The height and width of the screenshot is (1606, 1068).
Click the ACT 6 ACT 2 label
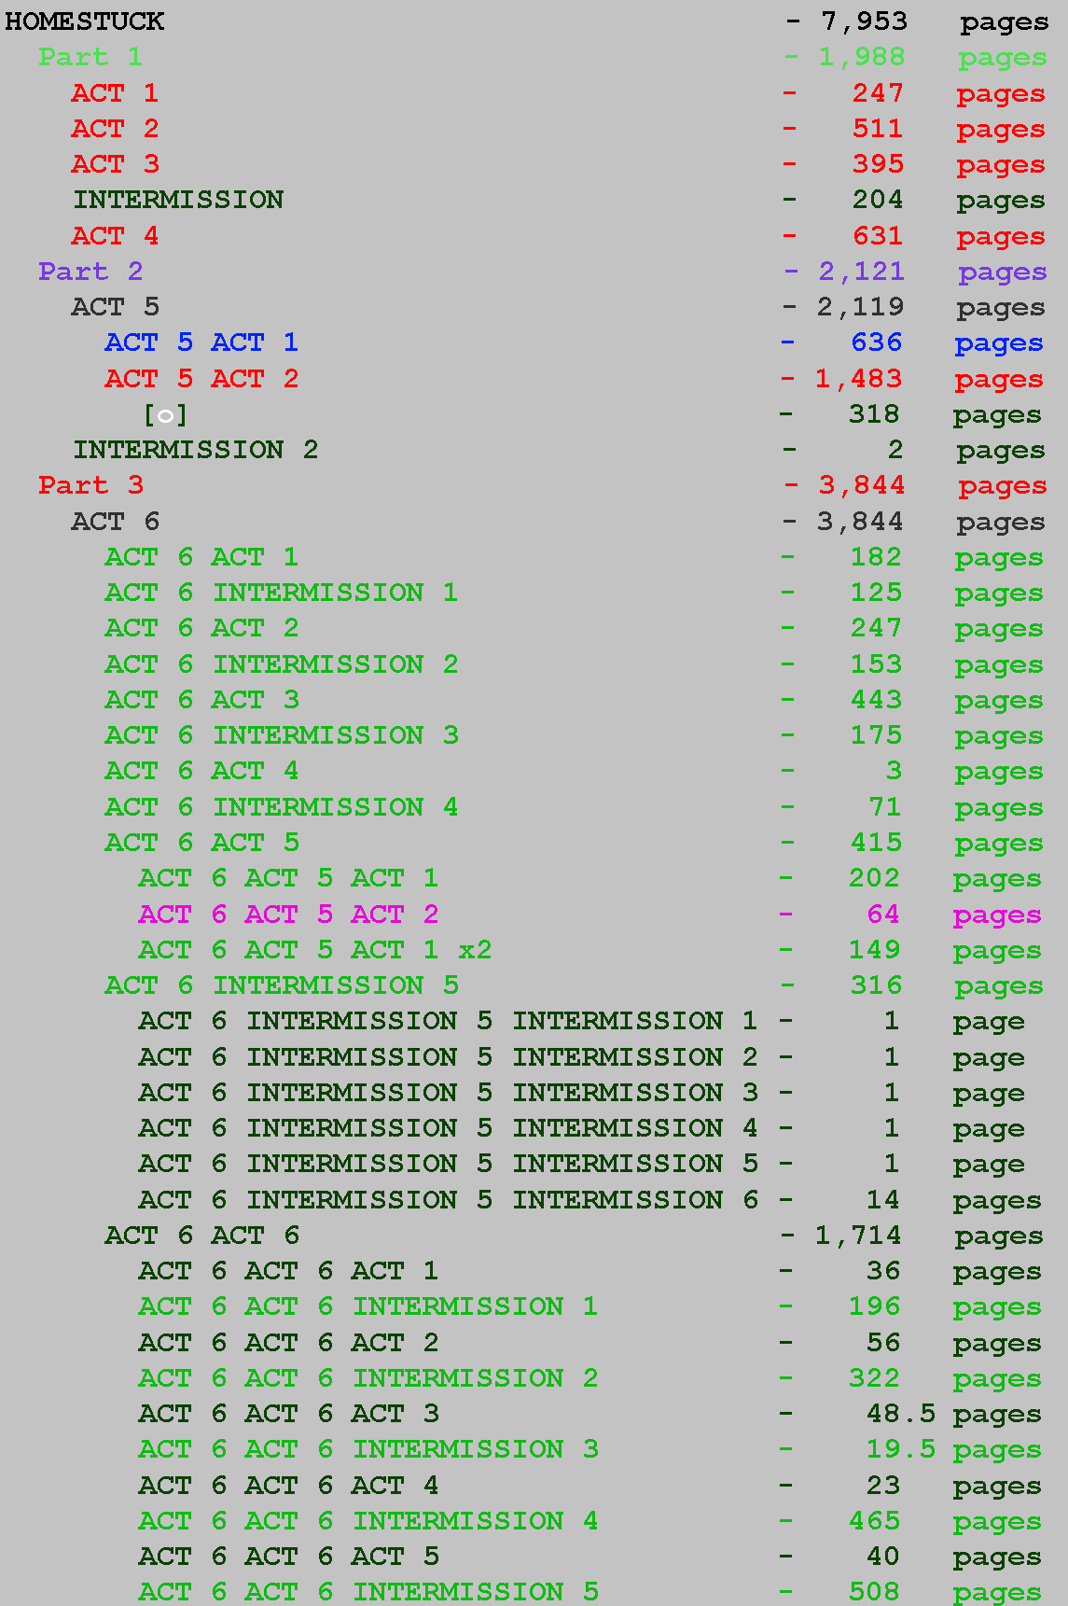coord(201,628)
